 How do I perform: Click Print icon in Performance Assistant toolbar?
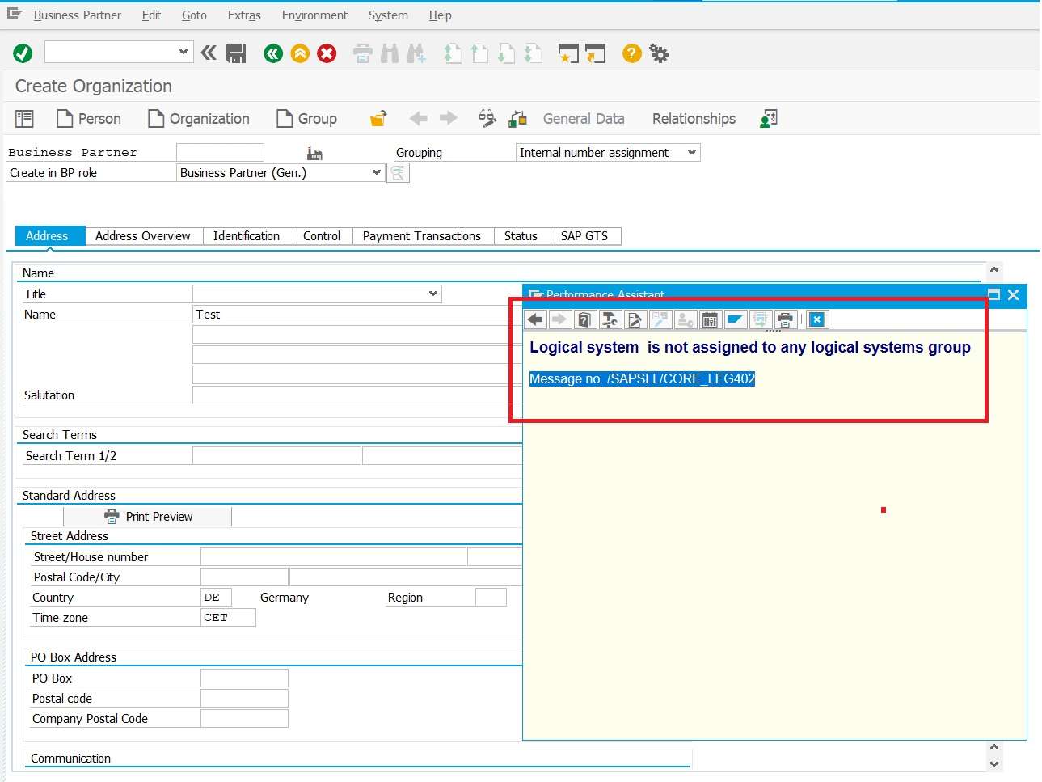[785, 319]
